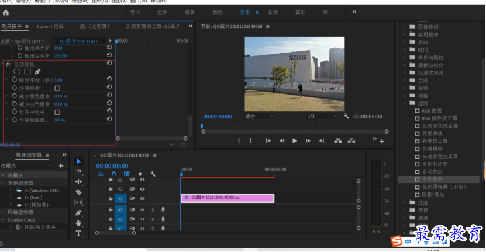Toggle V2 track output eye
The image size is (486, 252).
pos(142,189)
